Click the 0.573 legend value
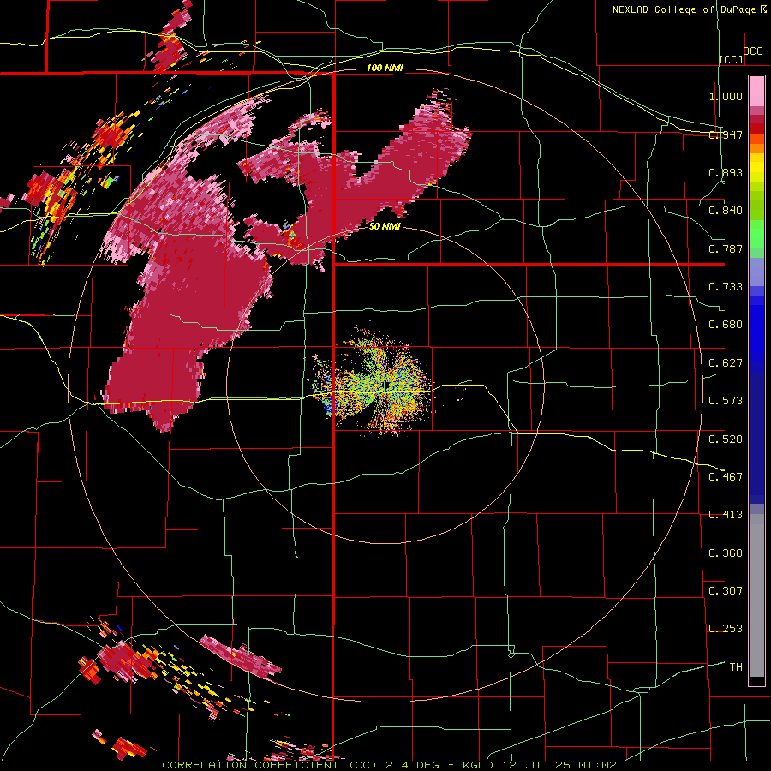The image size is (771, 771). pos(726,401)
